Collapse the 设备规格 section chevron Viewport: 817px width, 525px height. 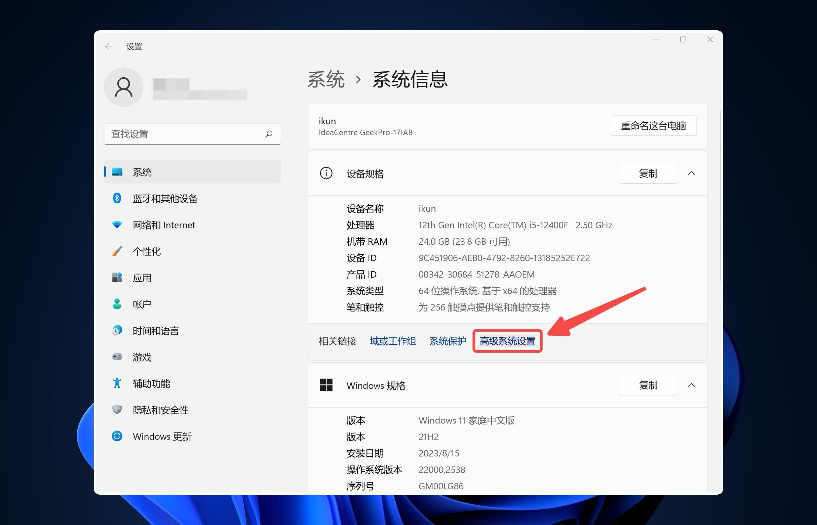[x=691, y=174]
